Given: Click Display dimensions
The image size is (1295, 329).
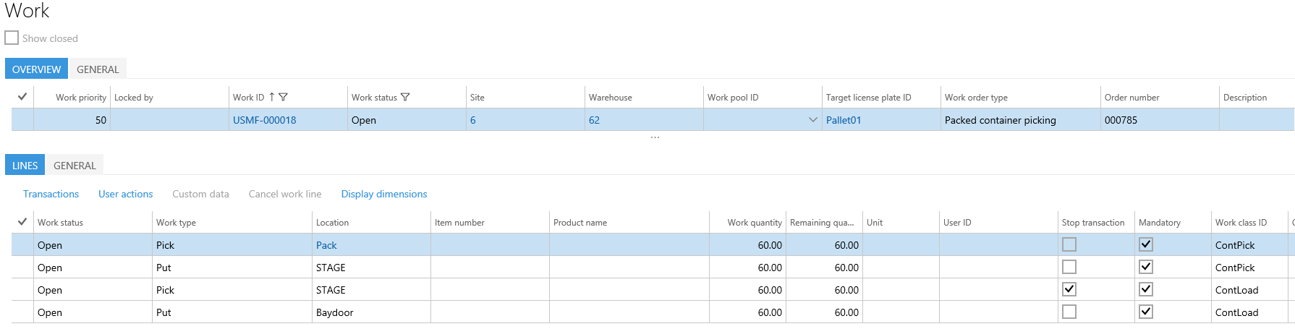Looking at the screenshot, I should click(384, 194).
